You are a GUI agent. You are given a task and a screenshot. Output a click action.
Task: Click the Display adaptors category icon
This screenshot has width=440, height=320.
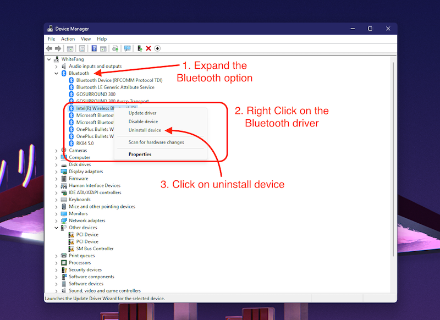(64, 172)
